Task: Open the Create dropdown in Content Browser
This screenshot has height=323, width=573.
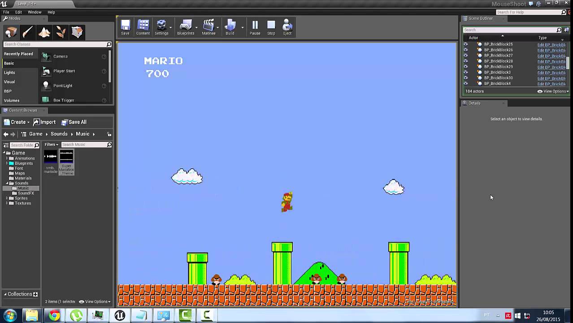Action: [x=17, y=122]
